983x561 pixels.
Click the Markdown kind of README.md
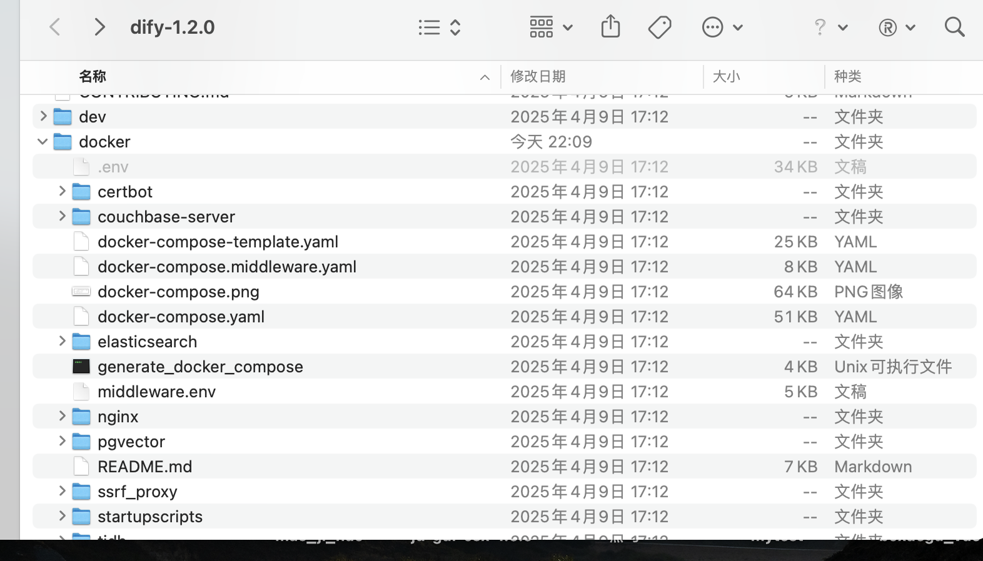click(x=873, y=467)
